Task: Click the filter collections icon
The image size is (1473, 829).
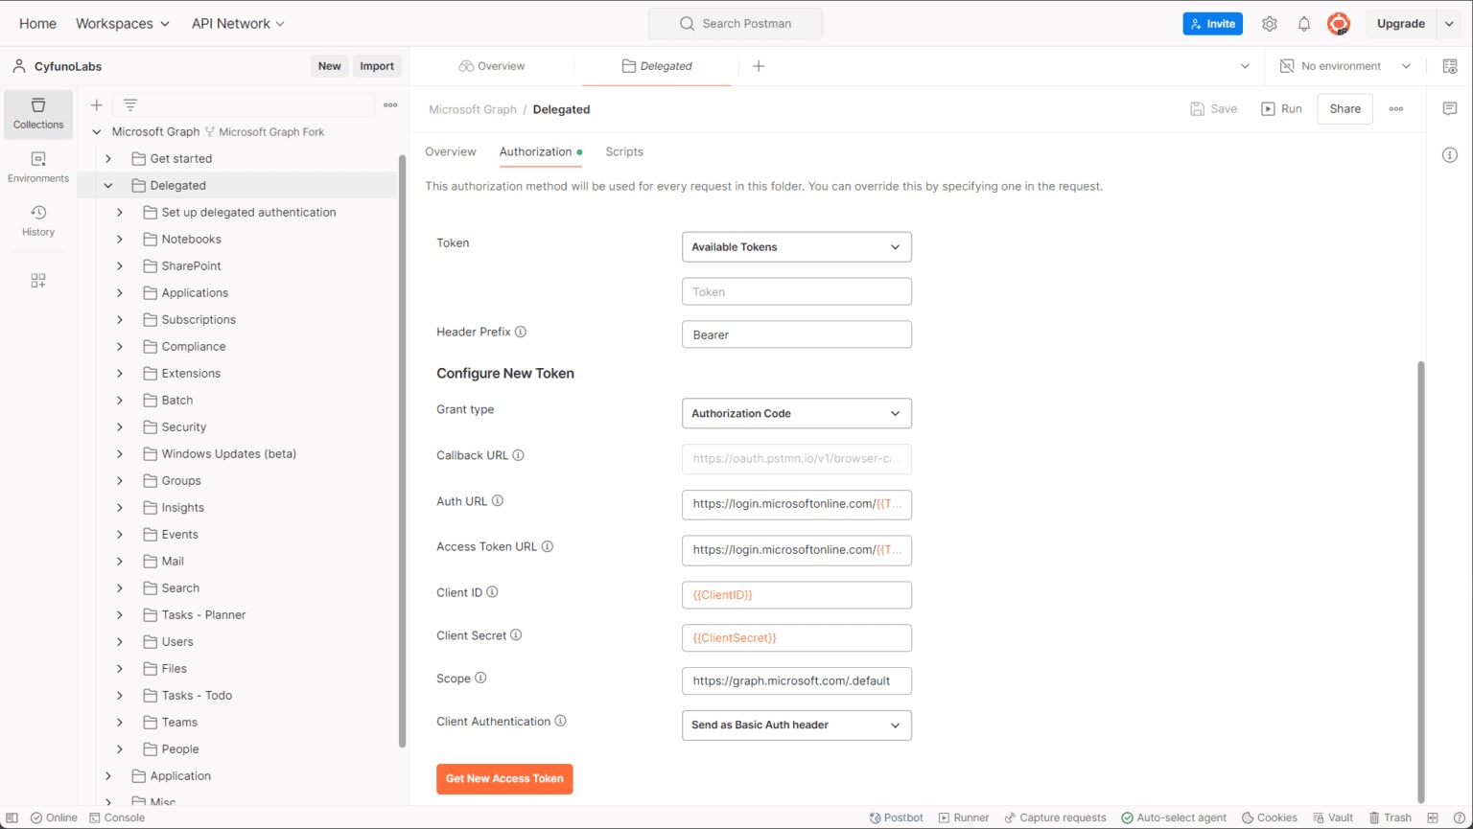Action: (x=130, y=105)
